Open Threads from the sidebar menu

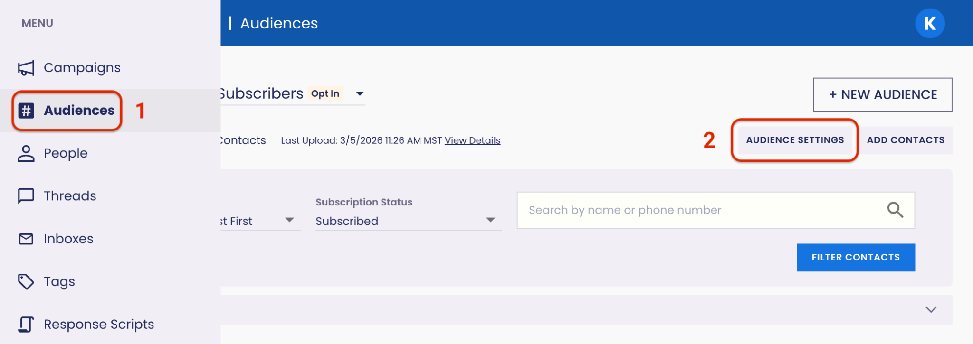(70, 196)
